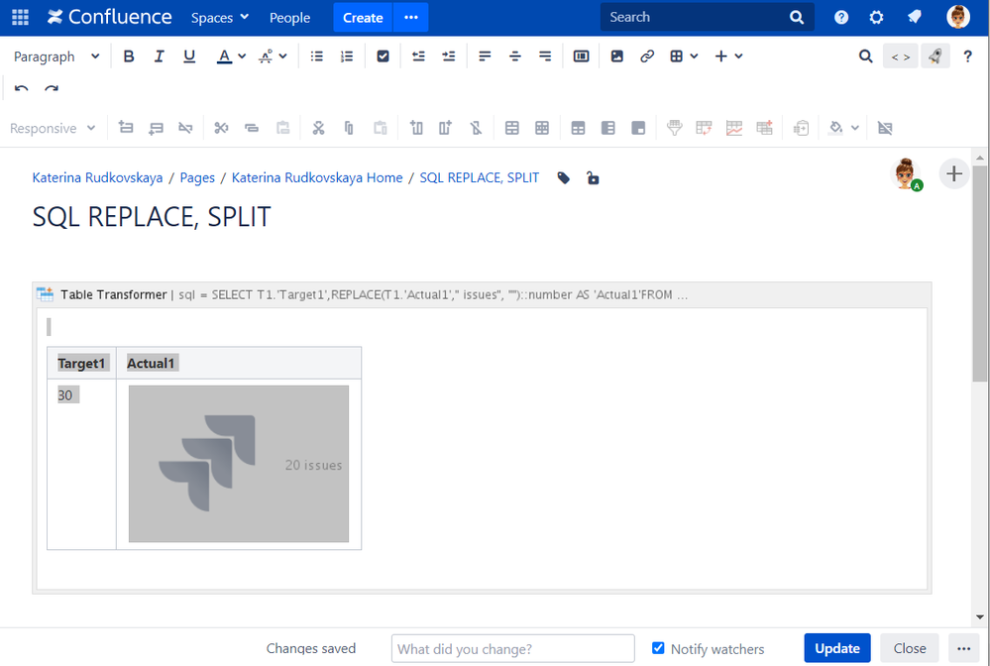Open the text color picker dropdown
Image resolution: width=990 pixels, height=666 pixels.
pyautogui.click(x=243, y=56)
